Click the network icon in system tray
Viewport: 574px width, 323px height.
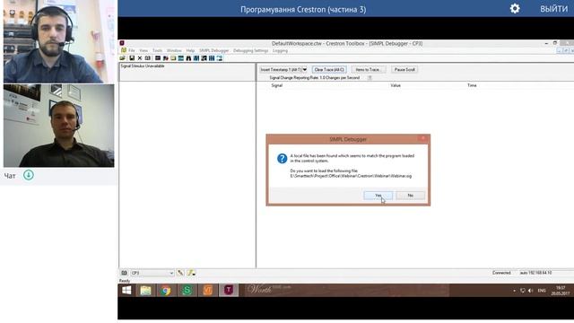tap(522, 291)
